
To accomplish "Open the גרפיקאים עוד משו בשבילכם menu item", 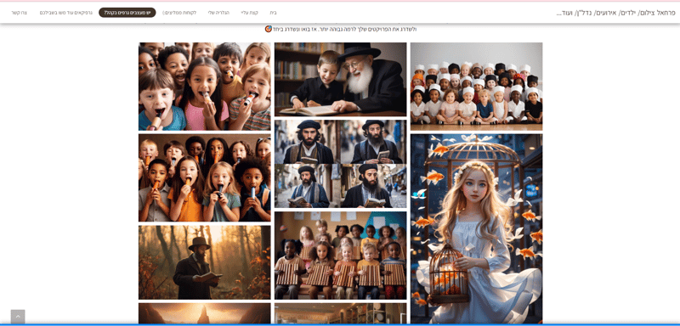I will (x=66, y=13).
